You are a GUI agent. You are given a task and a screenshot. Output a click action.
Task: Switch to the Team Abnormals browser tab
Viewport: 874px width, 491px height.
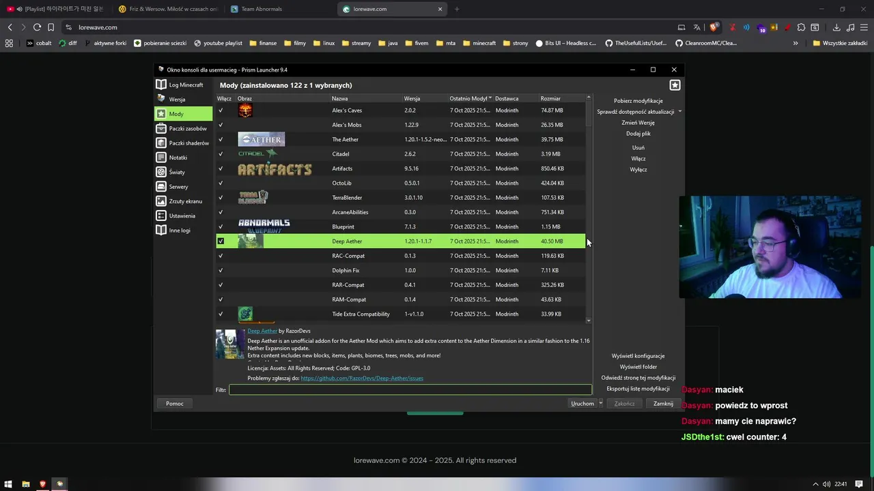279,9
